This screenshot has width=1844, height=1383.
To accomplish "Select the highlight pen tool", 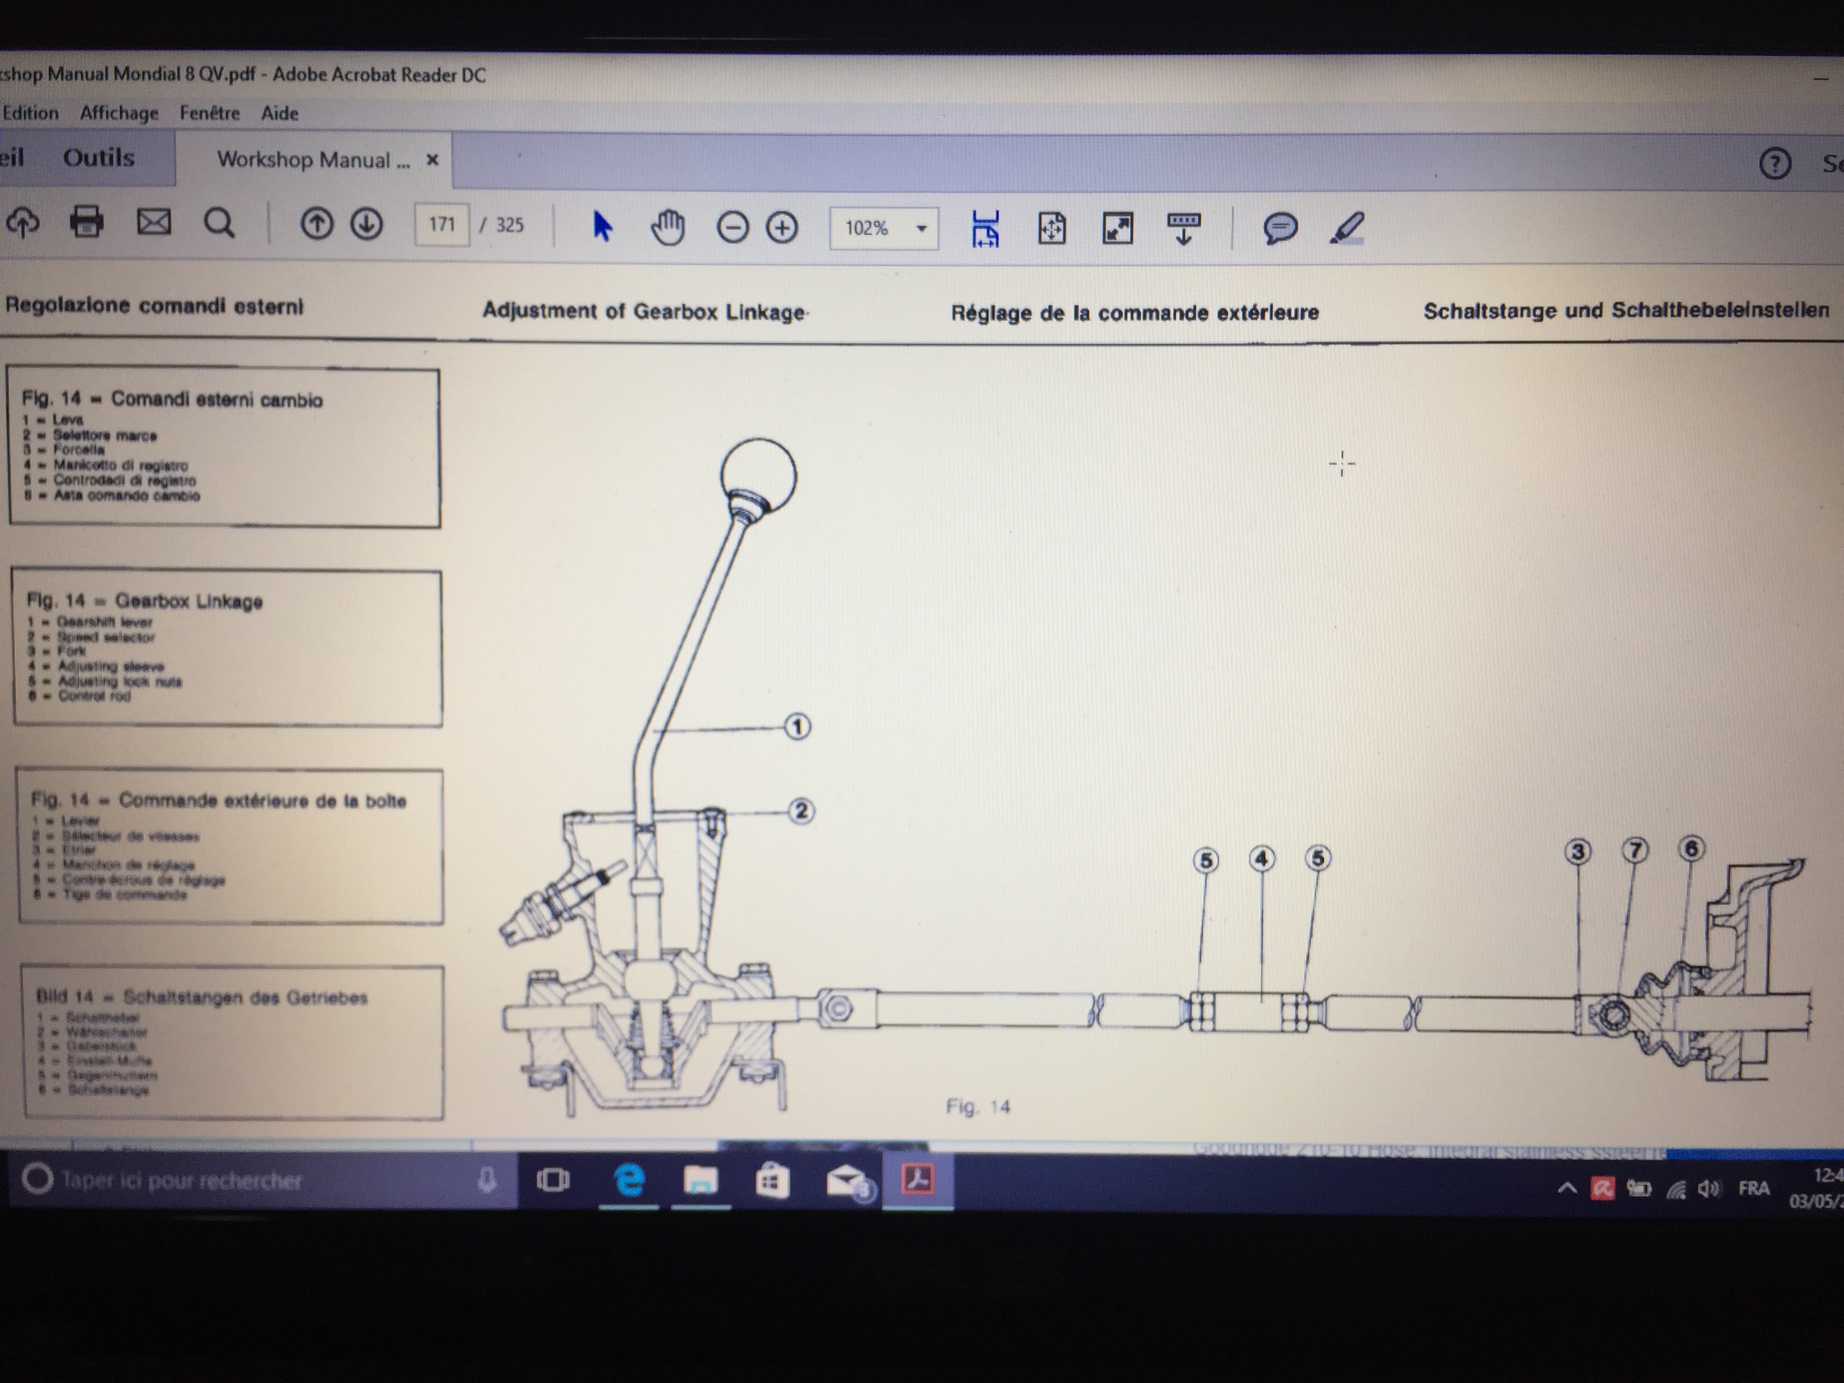I will coord(1346,228).
